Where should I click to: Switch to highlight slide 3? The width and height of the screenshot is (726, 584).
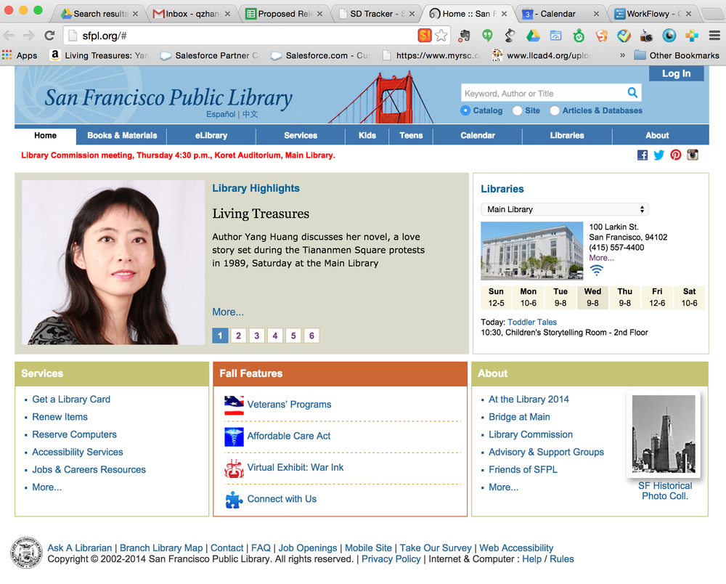click(256, 336)
